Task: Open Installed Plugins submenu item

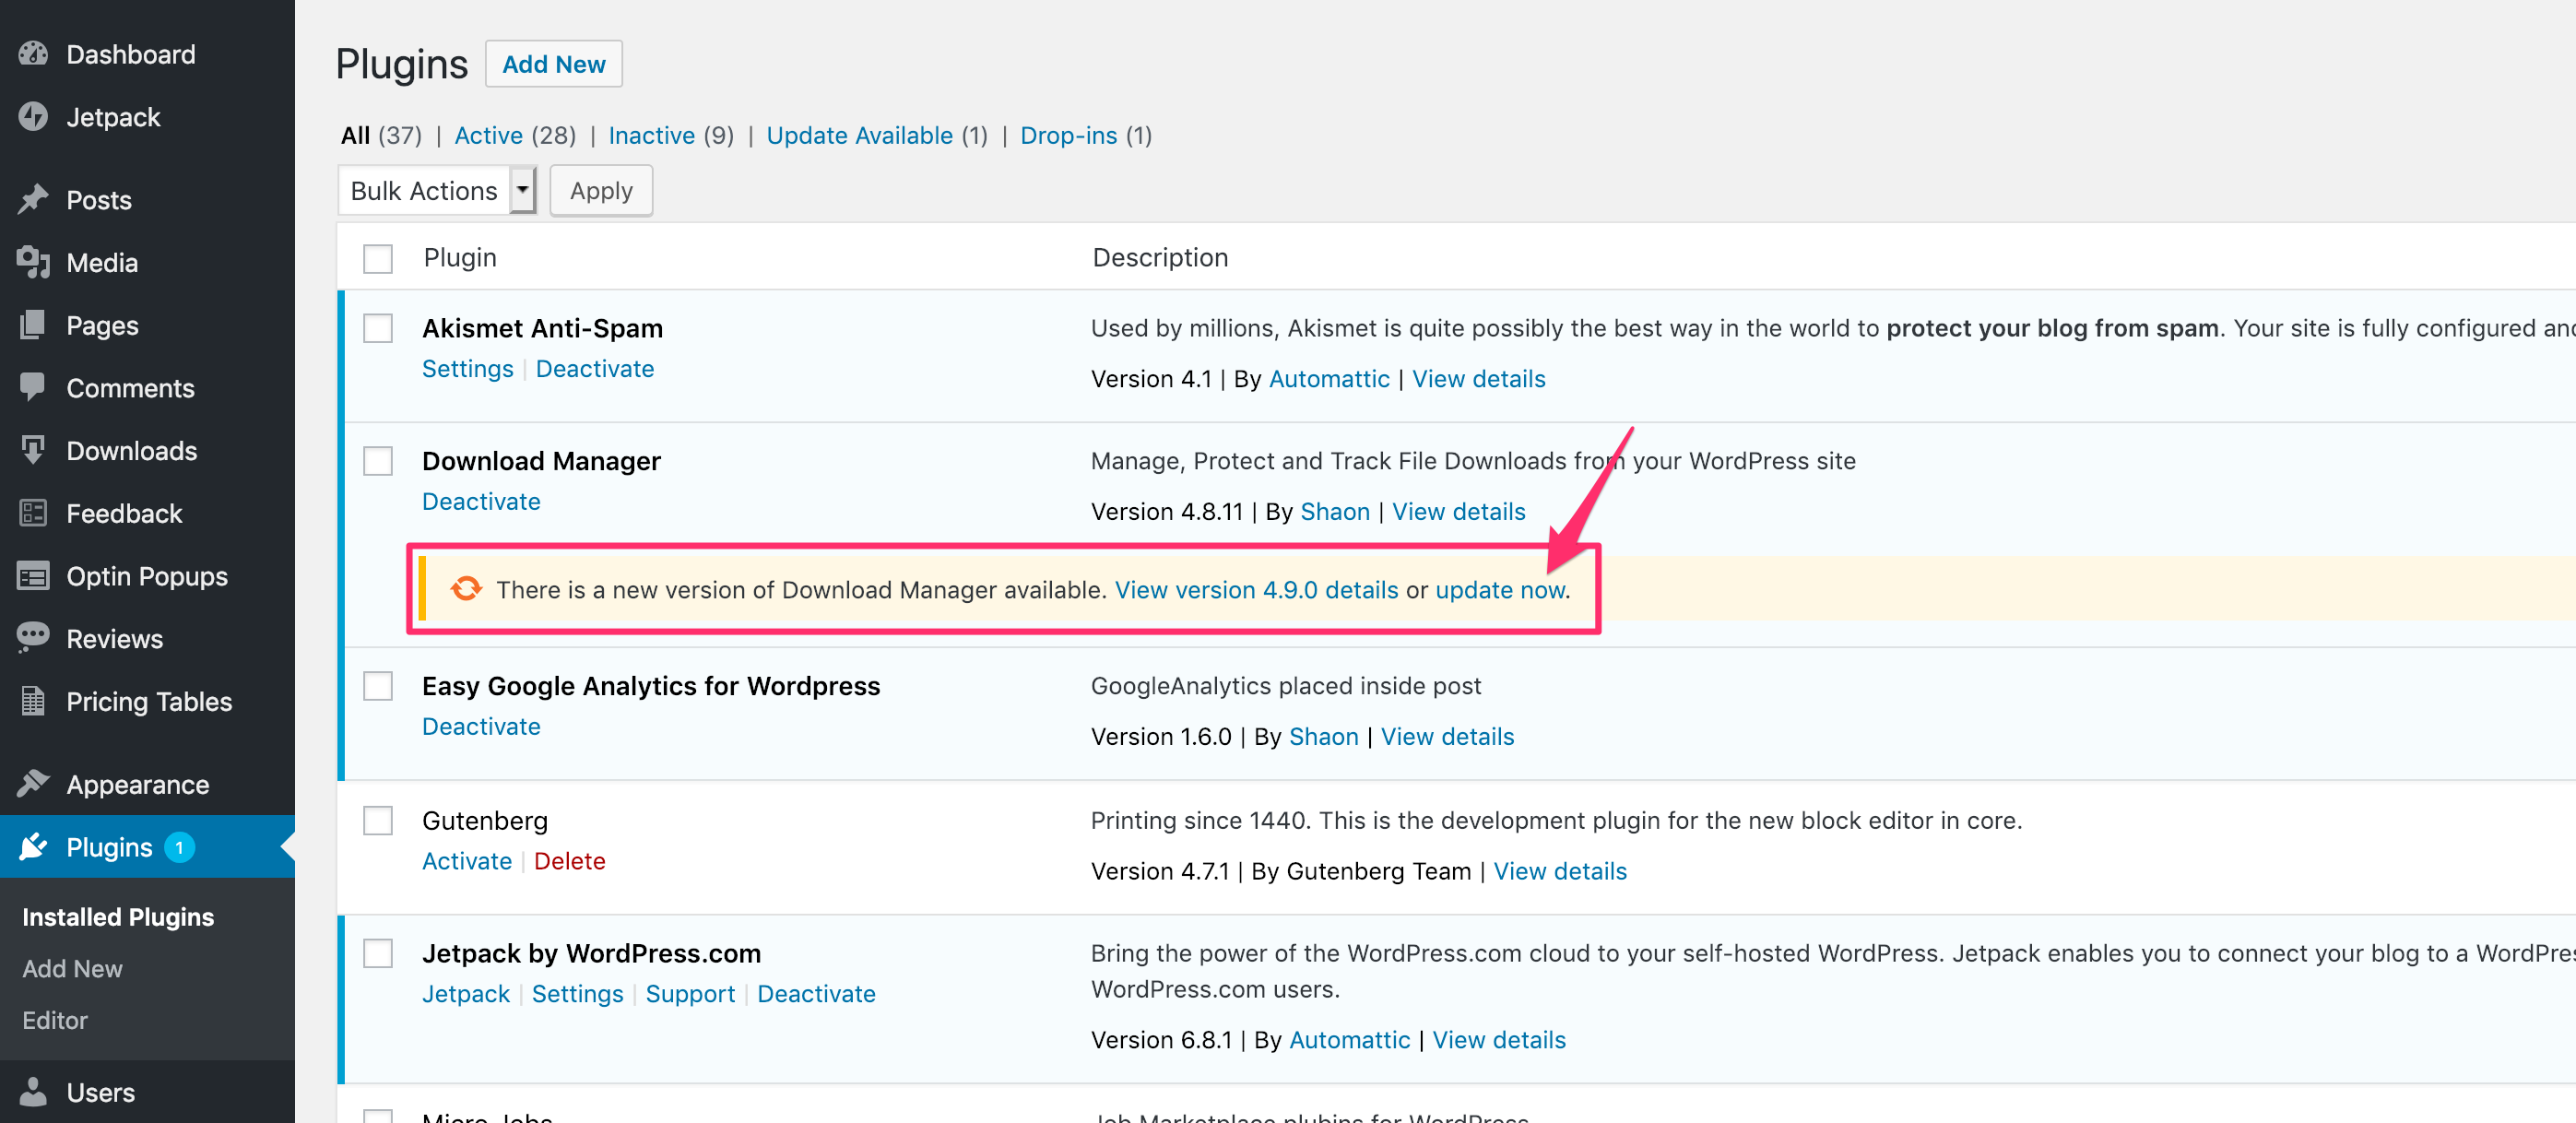Action: 118,916
